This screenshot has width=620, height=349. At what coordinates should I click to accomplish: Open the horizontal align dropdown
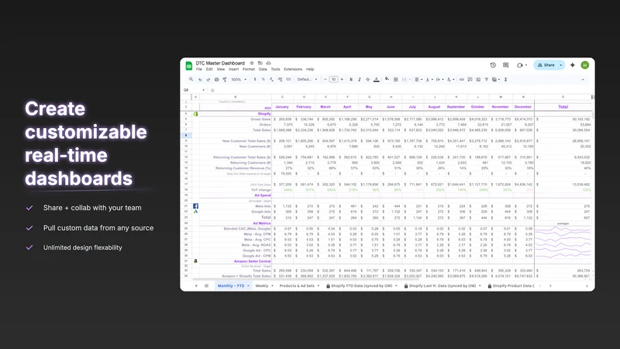[x=418, y=80]
